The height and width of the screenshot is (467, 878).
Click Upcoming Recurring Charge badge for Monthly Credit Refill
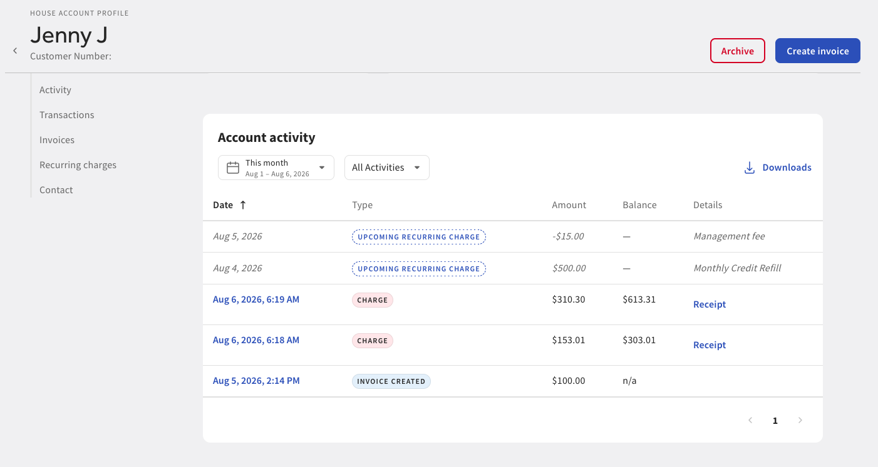click(419, 269)
